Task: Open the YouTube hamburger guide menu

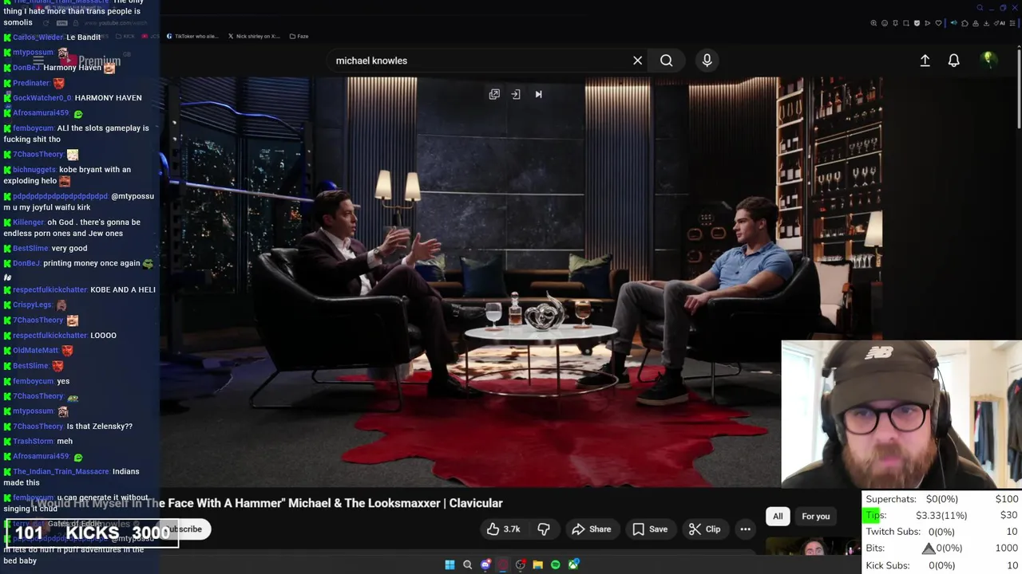Action: tap(38, 61)
